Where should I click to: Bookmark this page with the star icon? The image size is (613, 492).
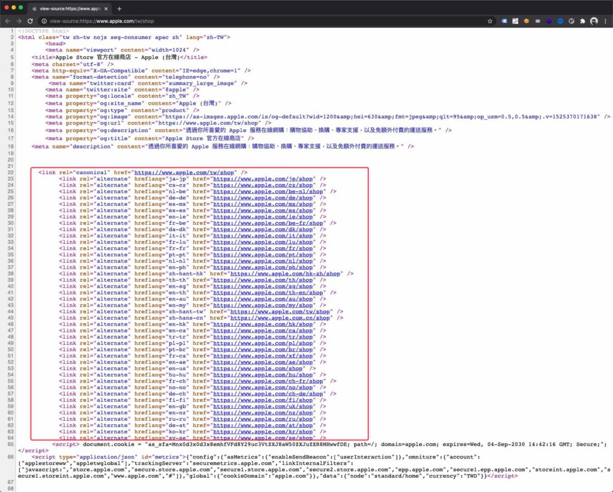(490, 21)
